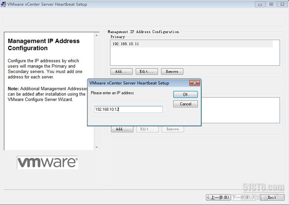Click Add under the Primary list
The height and width of the screenshot is (205, 289).
[122, 71]
